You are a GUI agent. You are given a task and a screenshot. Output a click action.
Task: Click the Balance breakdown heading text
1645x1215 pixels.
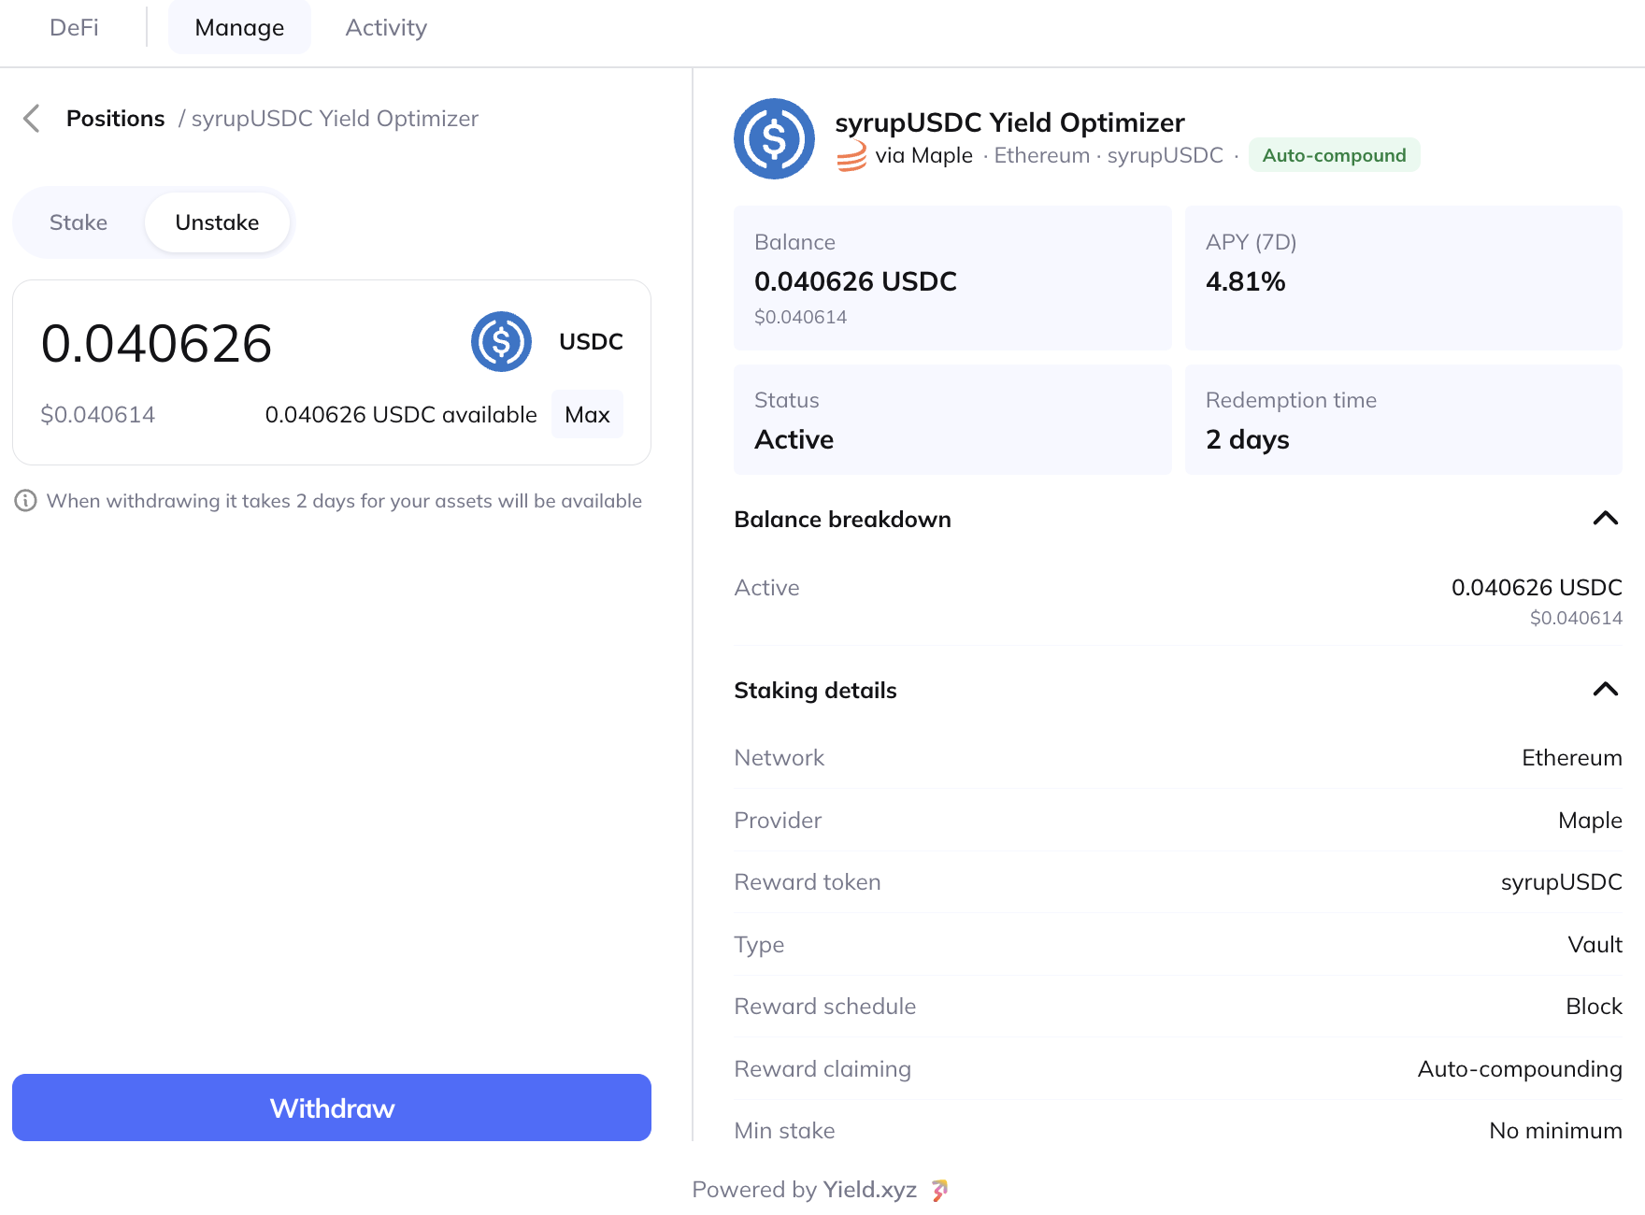(842, 520)
